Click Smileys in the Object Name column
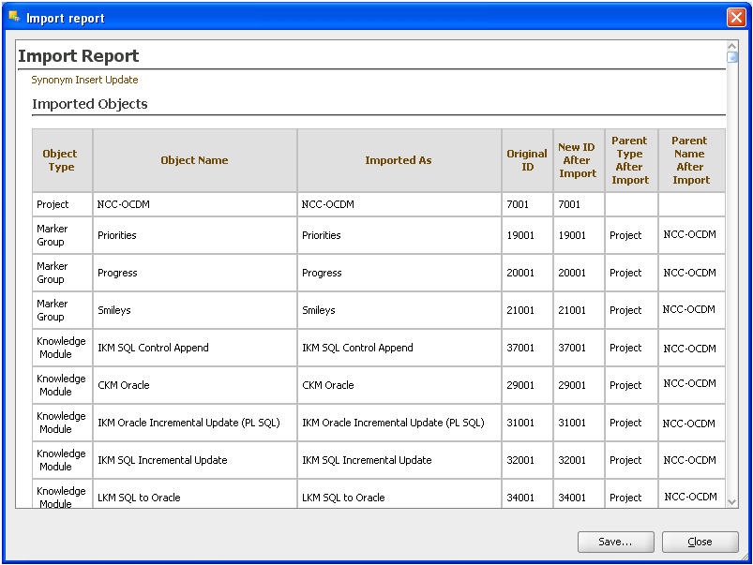Screen dimensions: 753x565 tap(114, 310)
